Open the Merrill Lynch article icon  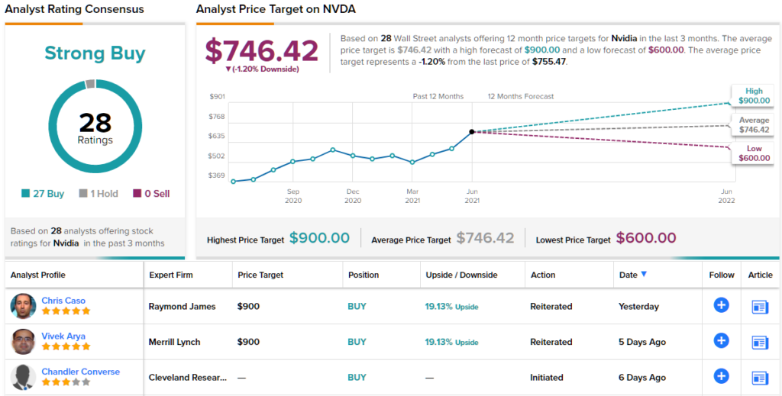click(x=760, y=342)
